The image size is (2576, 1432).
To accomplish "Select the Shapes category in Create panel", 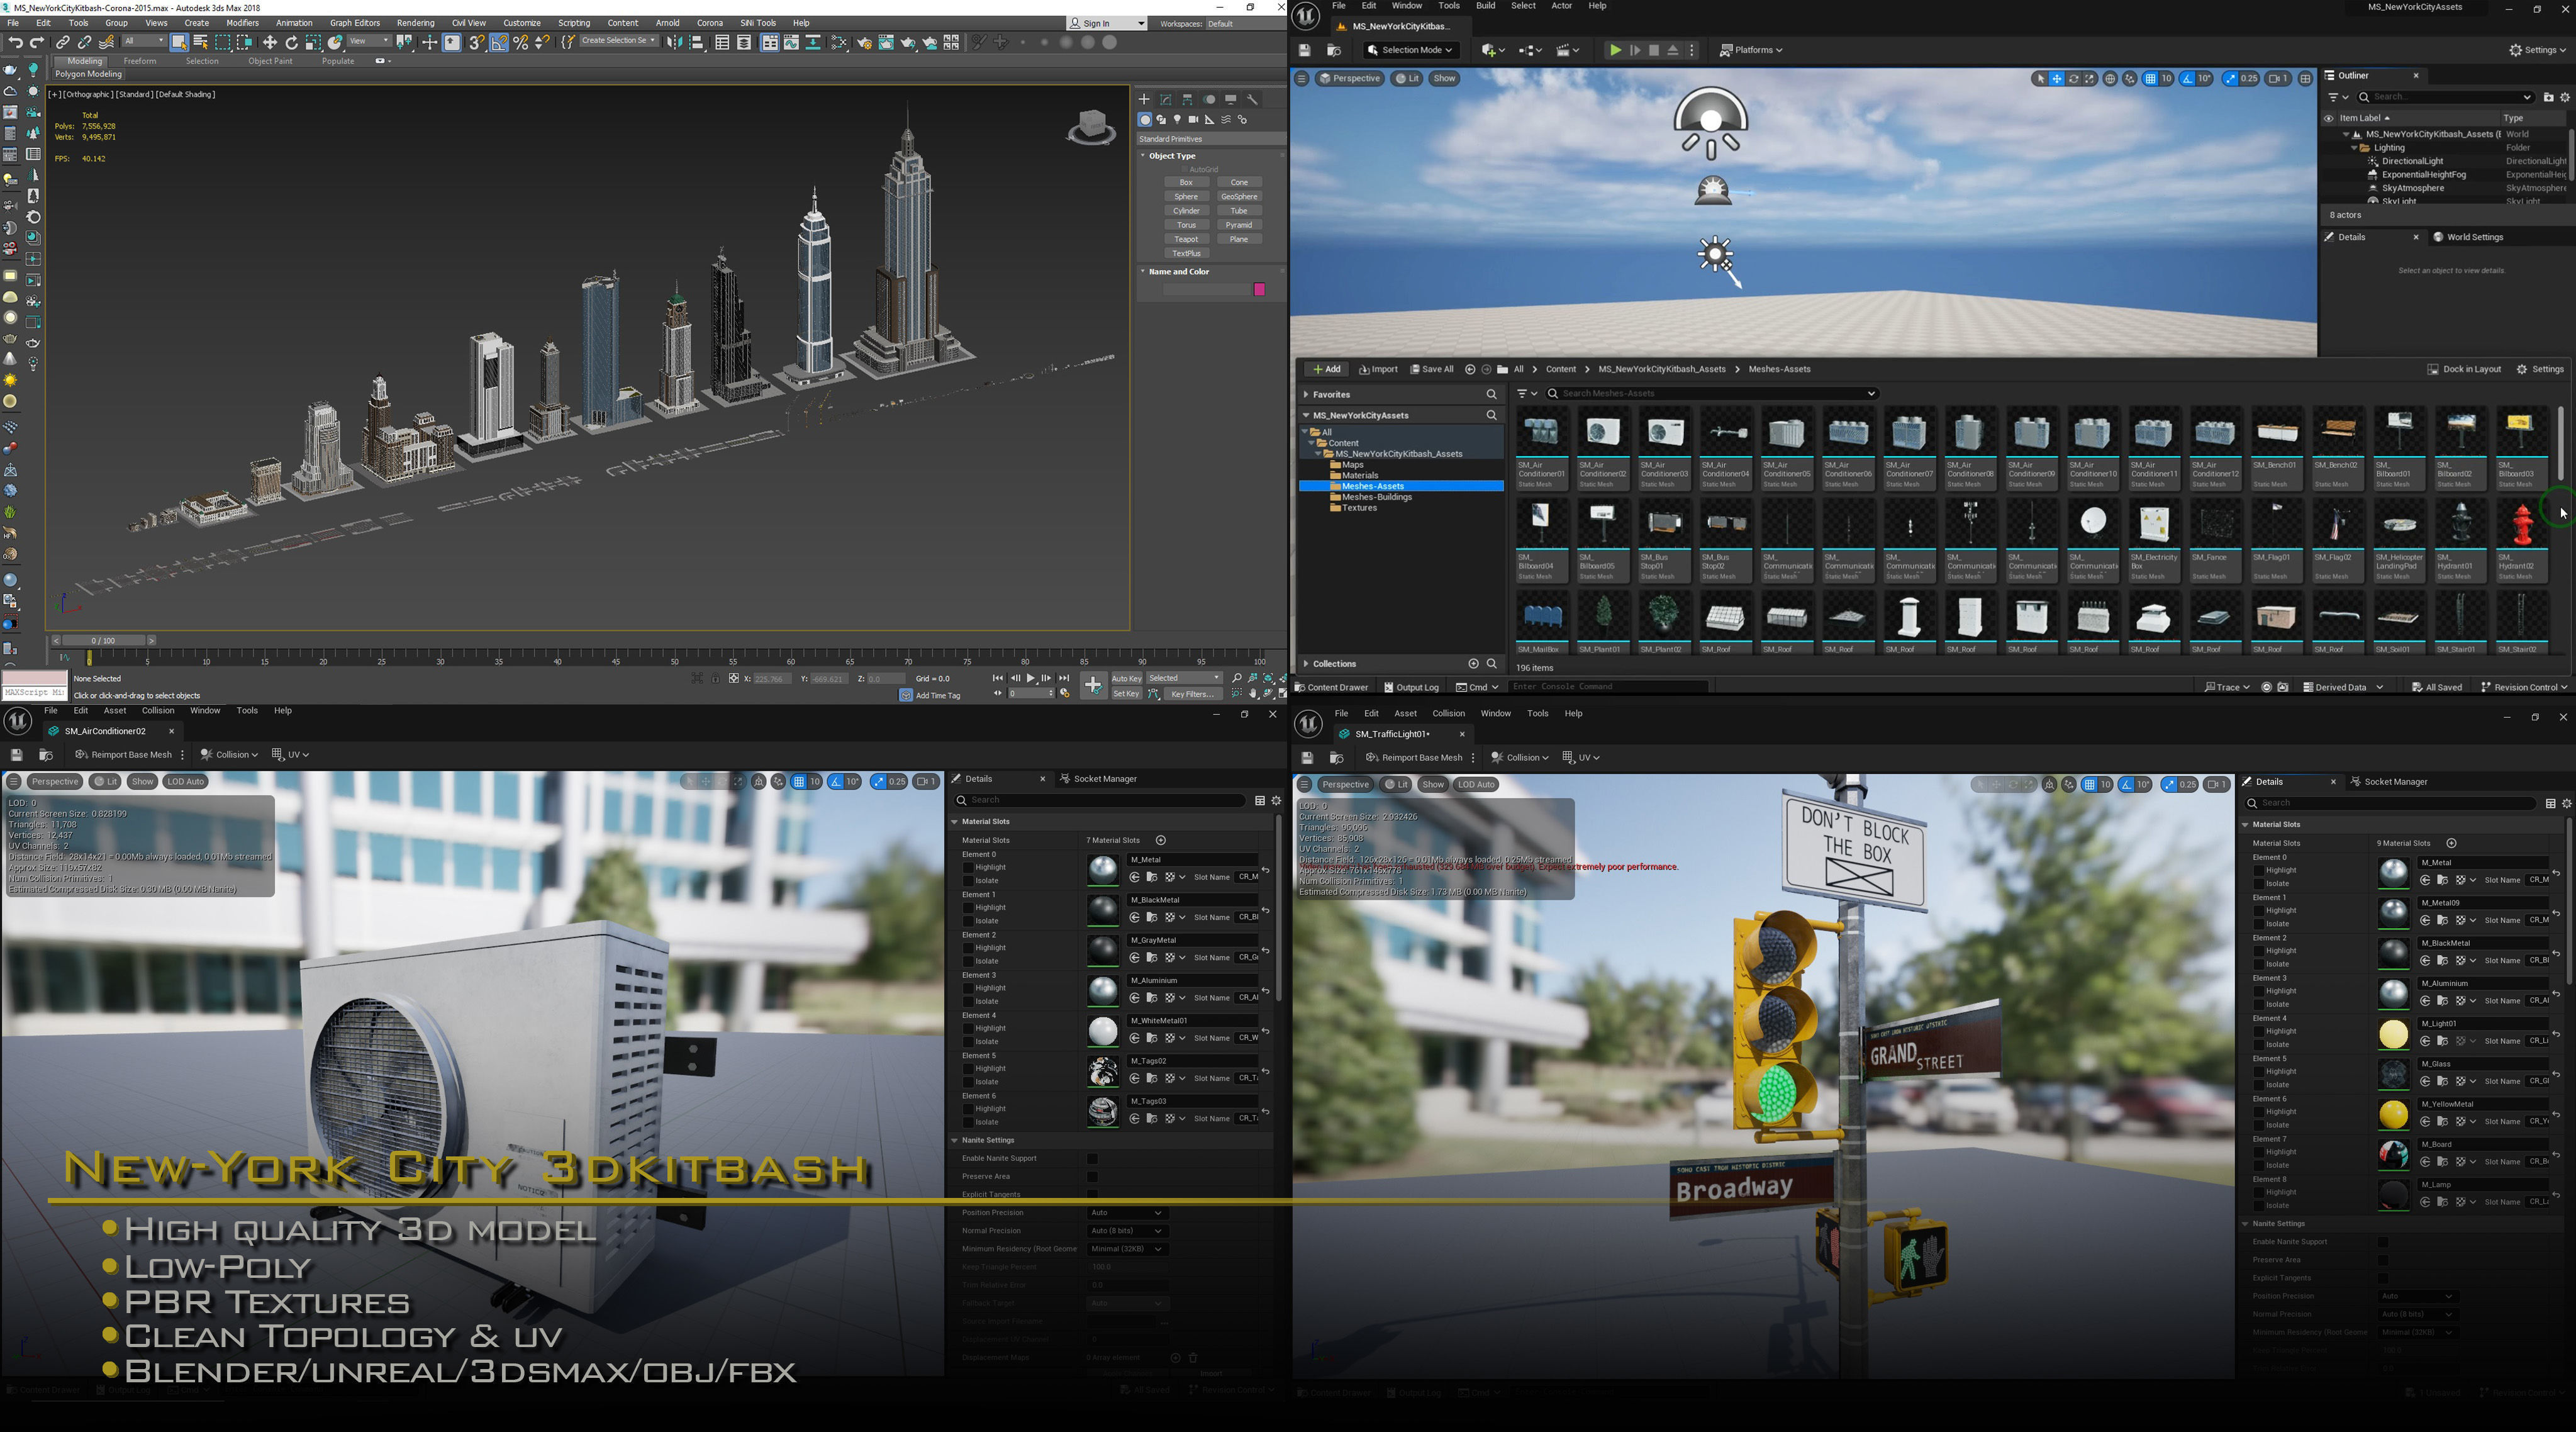I will (x=1161, y=119).
